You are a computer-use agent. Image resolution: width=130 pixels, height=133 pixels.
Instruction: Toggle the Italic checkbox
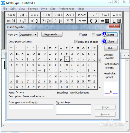(93, 35)
